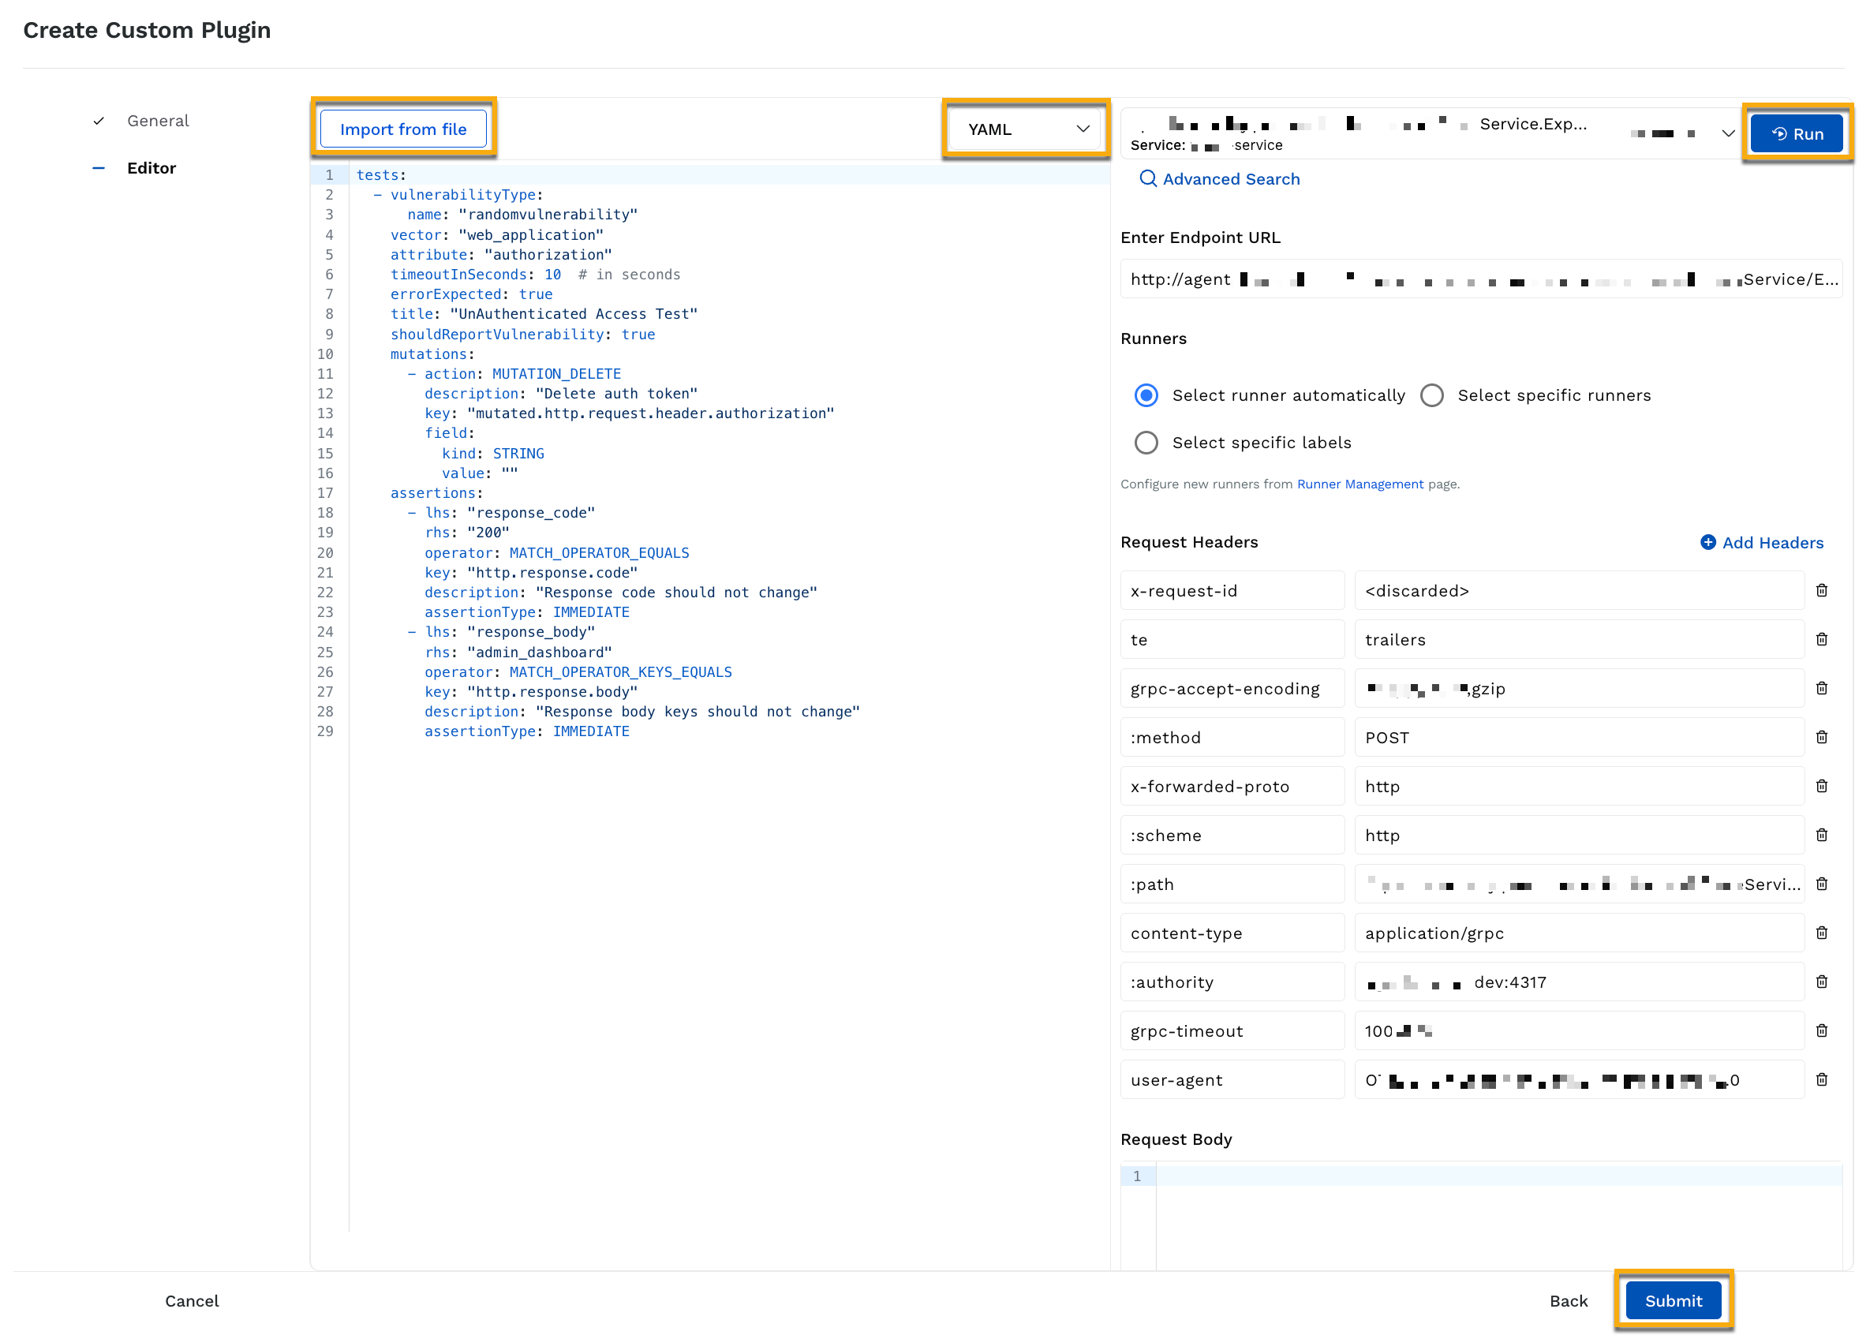
Task: Click the "tests:" line in editor
Action: tap(381, 175)
